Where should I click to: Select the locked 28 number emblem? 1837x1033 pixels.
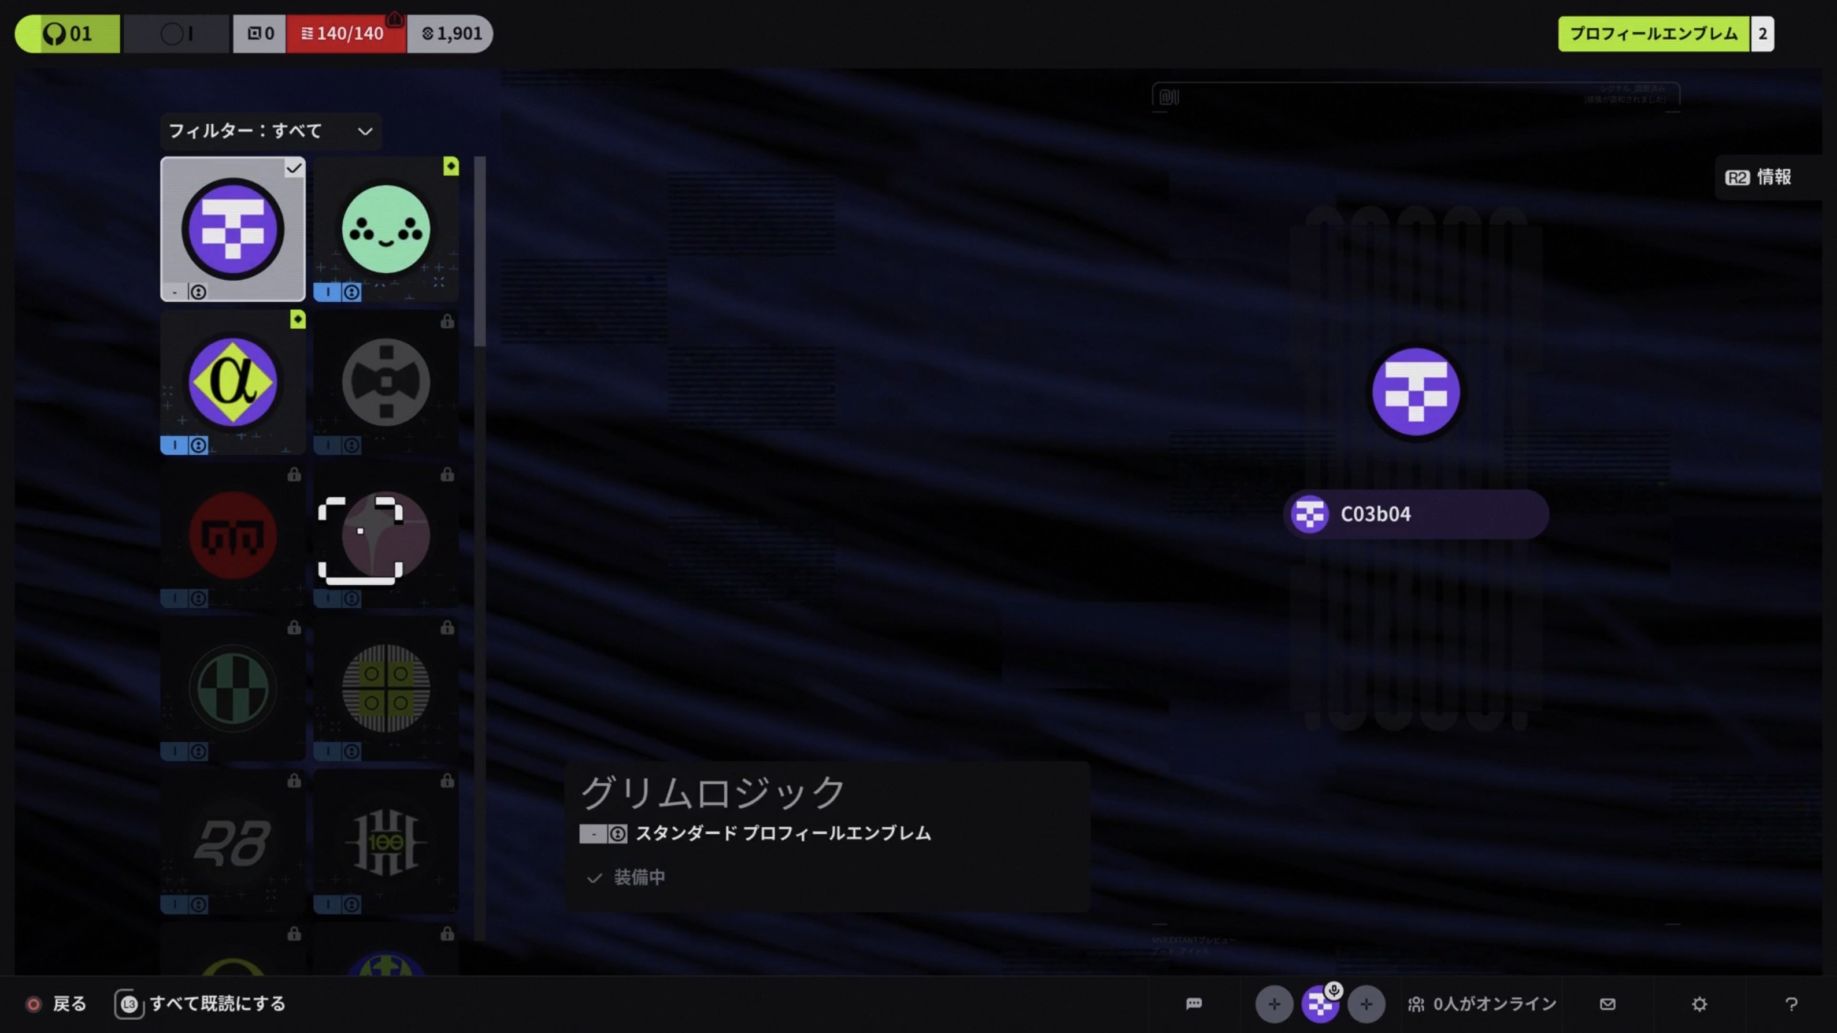click(232, 842)
